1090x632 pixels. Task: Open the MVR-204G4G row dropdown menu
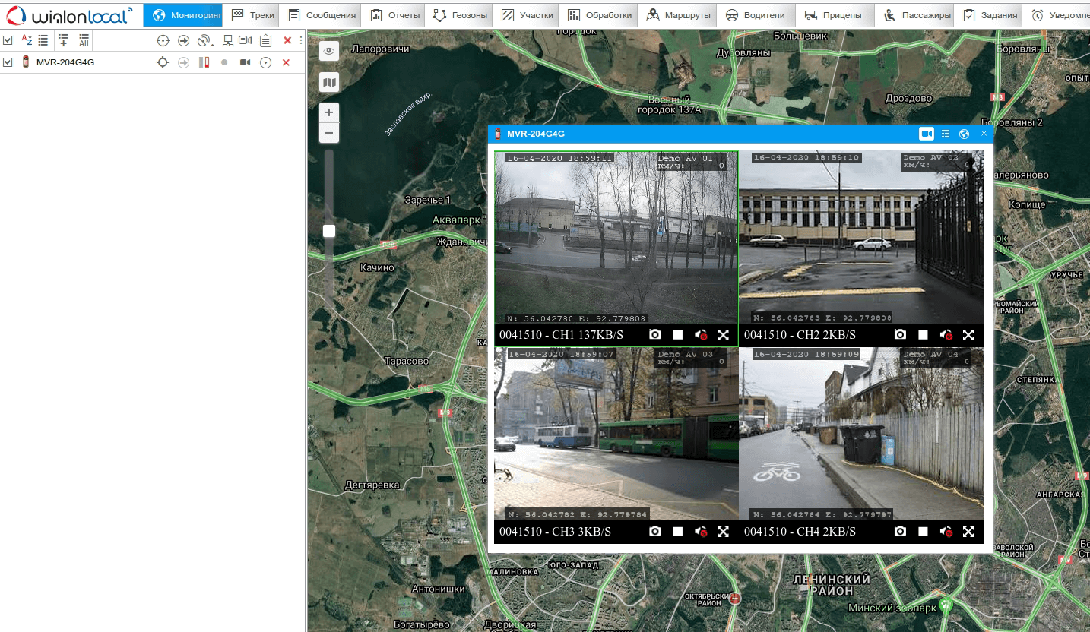pyautogui.click(x=265, y=62)
